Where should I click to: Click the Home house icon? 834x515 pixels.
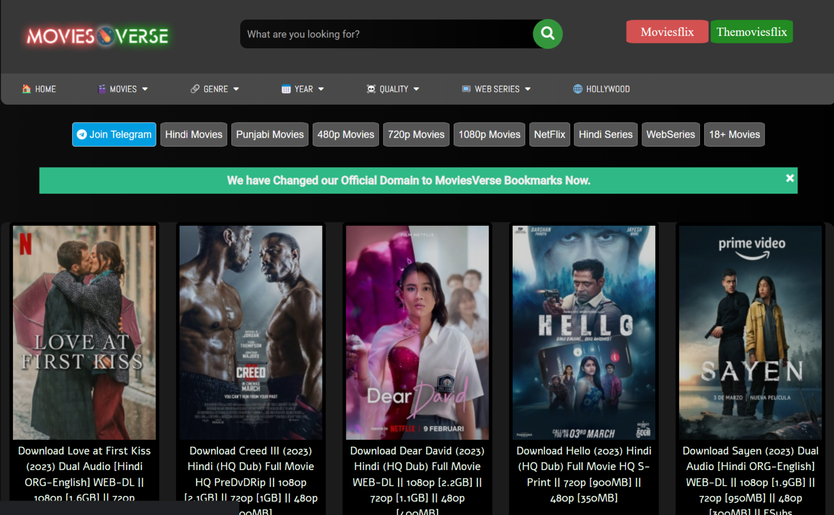click(26, 89)
